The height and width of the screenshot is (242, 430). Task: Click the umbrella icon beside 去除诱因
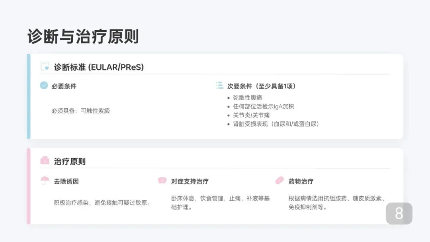coord(45,181)
